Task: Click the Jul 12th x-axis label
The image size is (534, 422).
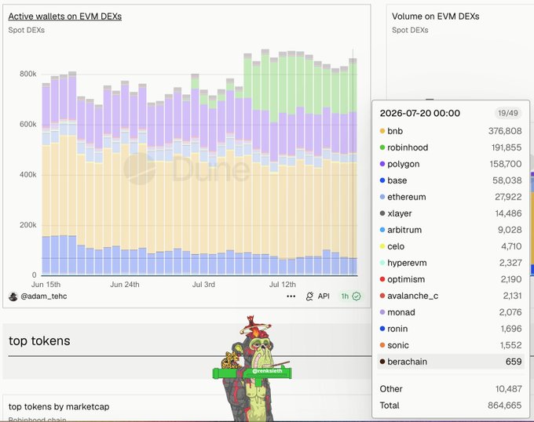Action: click(283, 284)
